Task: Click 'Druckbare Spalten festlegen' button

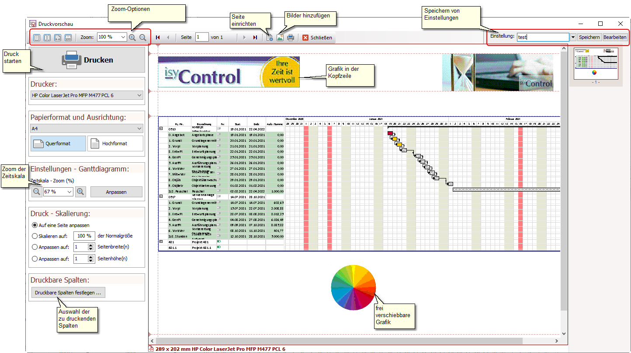Action: [68, 293]
